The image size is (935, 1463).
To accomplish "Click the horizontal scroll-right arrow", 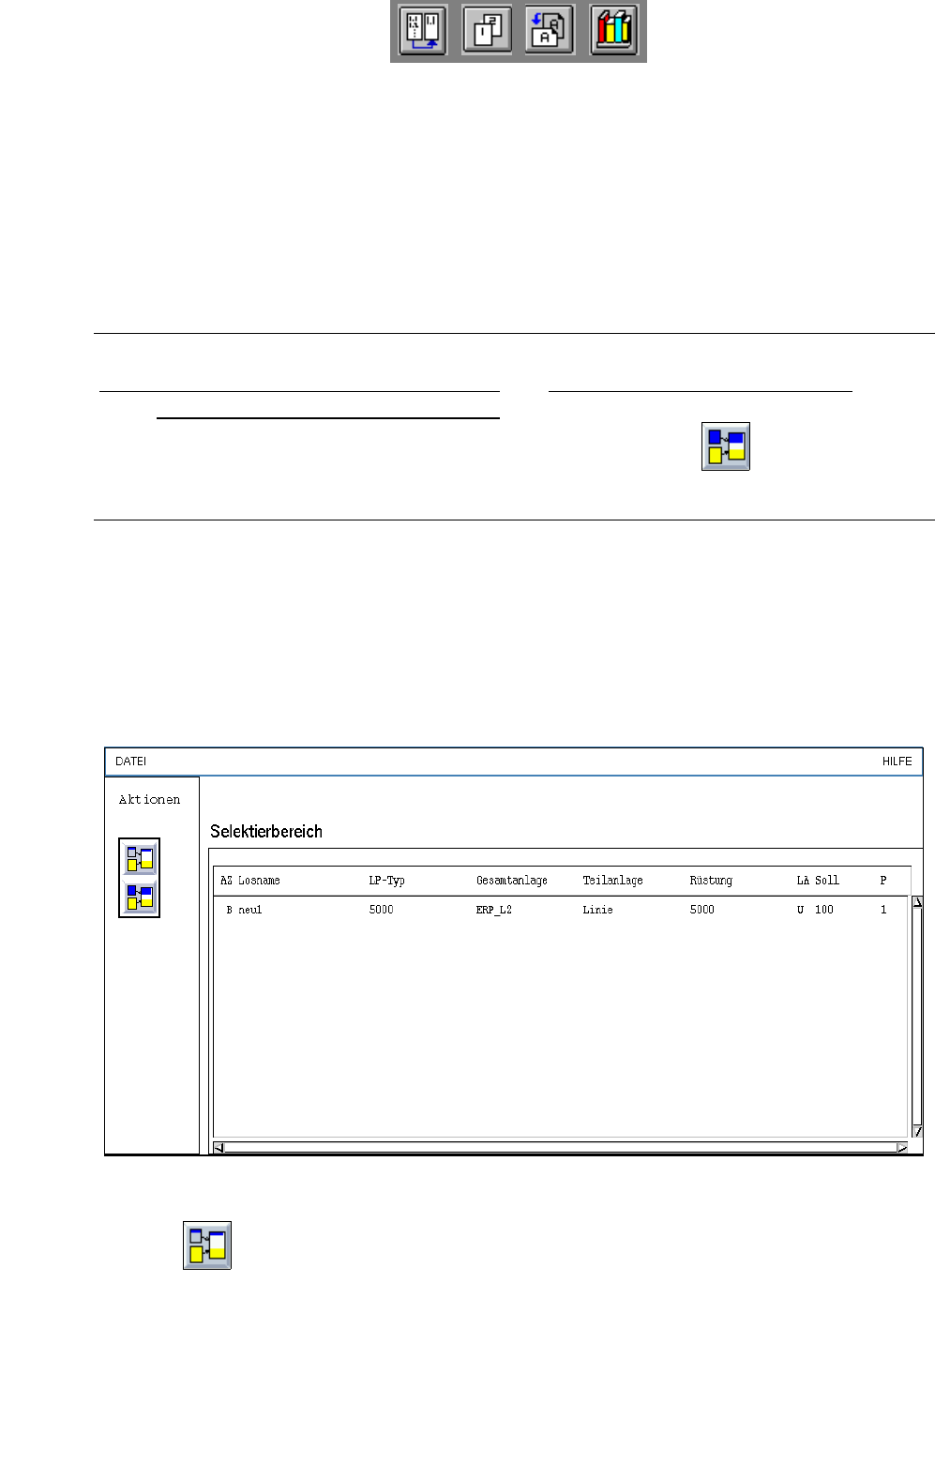I will click(x=902, y=1147).
